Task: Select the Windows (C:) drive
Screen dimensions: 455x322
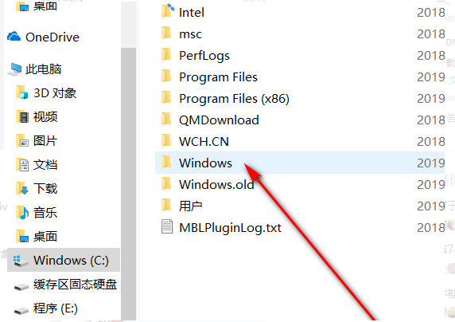Action: coord(64,260)
